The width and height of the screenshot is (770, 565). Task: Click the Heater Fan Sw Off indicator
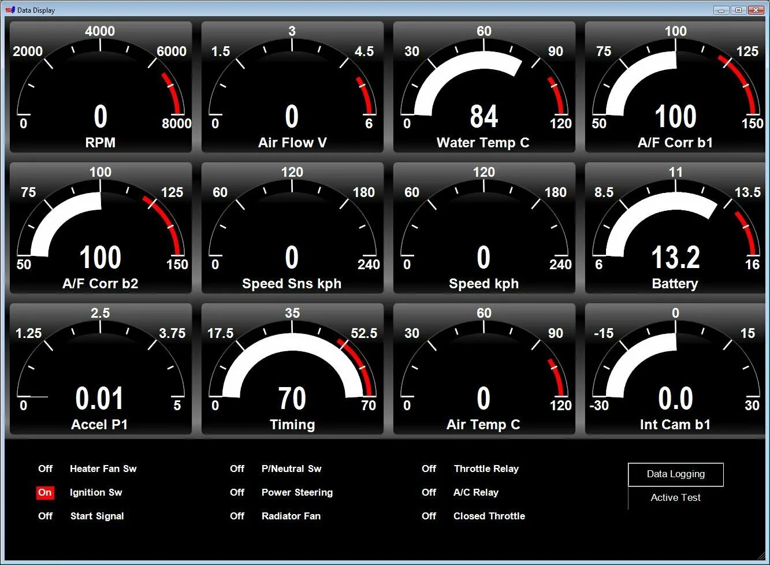tap(45, 469)
